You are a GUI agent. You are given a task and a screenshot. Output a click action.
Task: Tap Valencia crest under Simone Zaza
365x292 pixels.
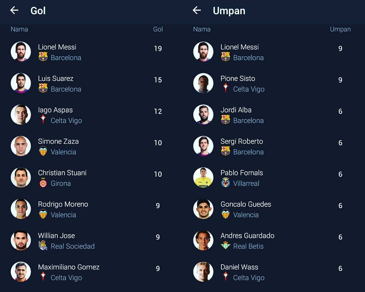click(43, 151)
